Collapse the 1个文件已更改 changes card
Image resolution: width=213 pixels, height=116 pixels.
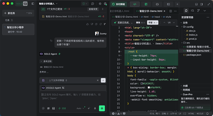click(x=102, y=9)
